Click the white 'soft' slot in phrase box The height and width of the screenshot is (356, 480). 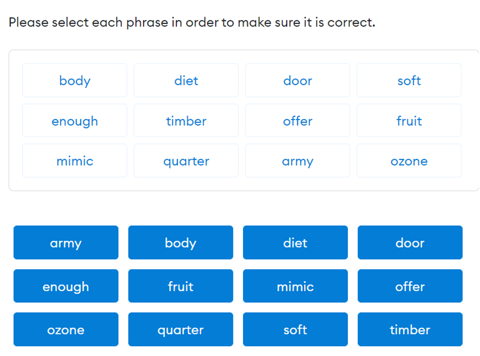409,80
